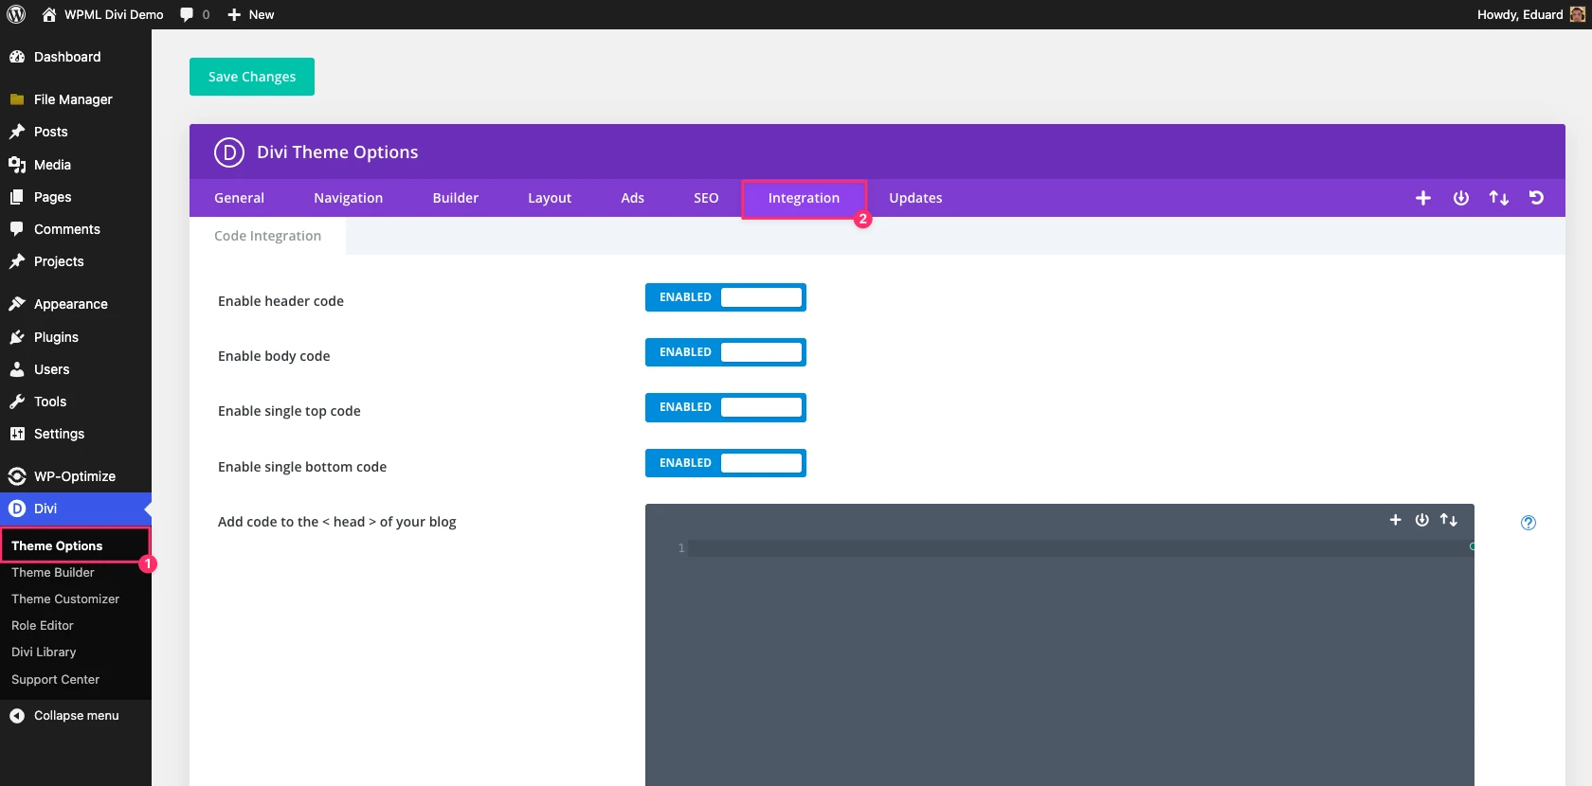Screen dimensions: 1592x786
Task: Click the Tools wrench icon
Action: pyautogui.click(x=16, y=402)
